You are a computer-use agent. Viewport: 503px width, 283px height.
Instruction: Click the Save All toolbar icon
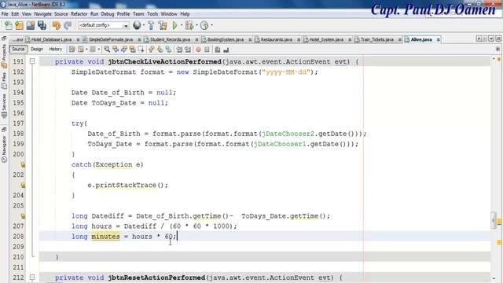point(42,25)
